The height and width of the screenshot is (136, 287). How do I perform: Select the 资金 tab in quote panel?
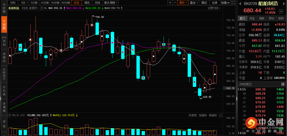pyautogui.click(x=252, y=18)
